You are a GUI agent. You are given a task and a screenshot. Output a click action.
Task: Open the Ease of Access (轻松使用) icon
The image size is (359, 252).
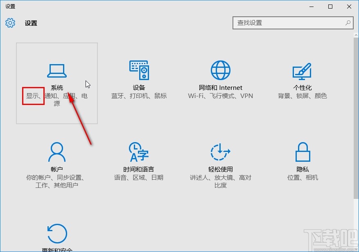(x=220, y=152)
